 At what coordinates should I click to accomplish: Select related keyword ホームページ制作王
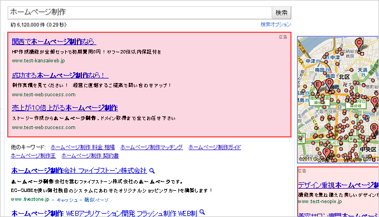tap(33, 156)
